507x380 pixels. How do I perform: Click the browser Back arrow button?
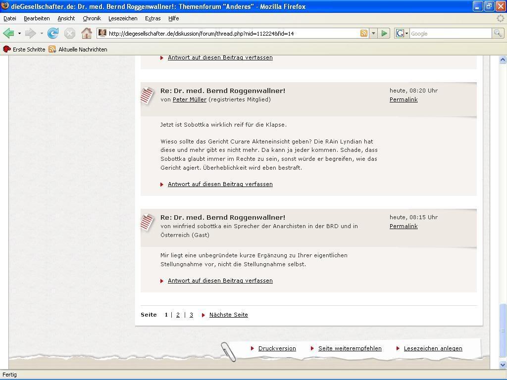click(8, 34)
